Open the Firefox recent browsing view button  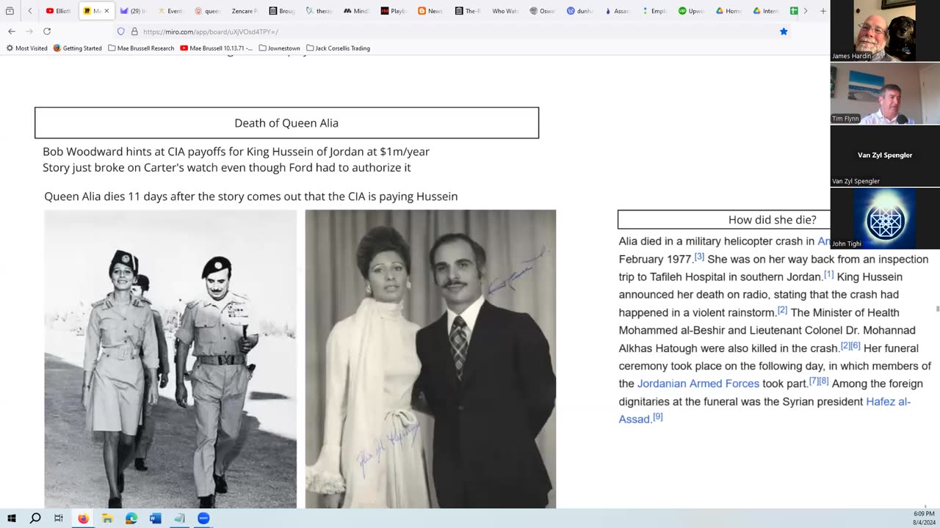tap(10, 11)
